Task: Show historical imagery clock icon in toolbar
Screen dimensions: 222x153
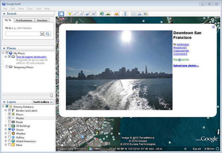Action: [102, 14]
